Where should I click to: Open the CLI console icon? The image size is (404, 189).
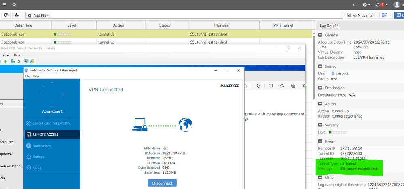coord(355,4)
